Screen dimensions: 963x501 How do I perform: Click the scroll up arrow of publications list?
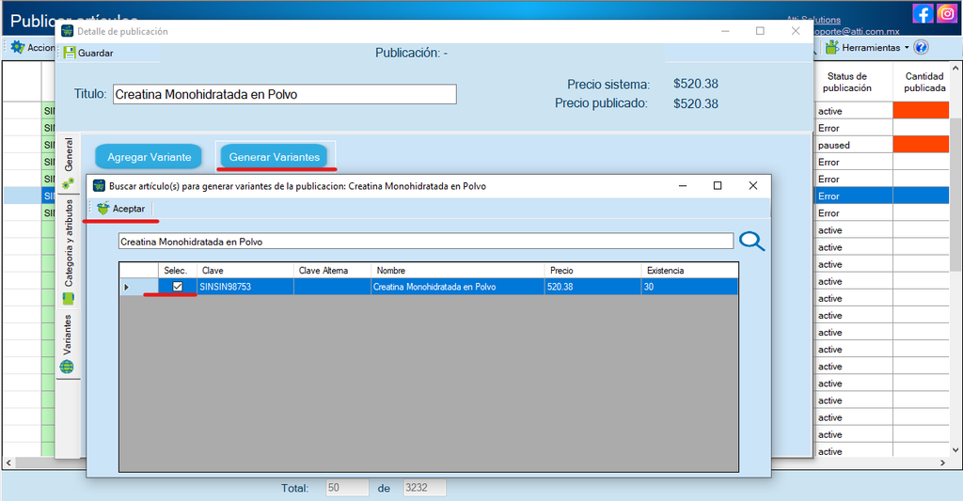click(x=955, y=69)
